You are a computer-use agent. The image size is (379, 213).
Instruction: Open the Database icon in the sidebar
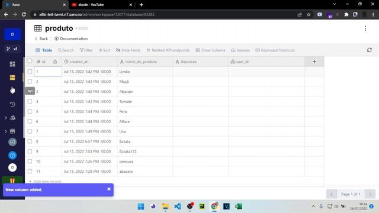pos(12,78)
